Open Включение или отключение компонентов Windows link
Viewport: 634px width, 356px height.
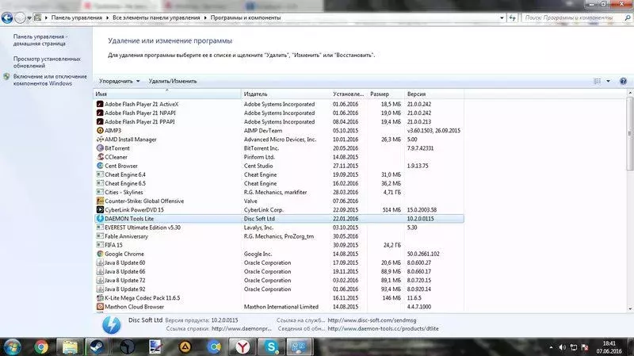coord(50,80)
